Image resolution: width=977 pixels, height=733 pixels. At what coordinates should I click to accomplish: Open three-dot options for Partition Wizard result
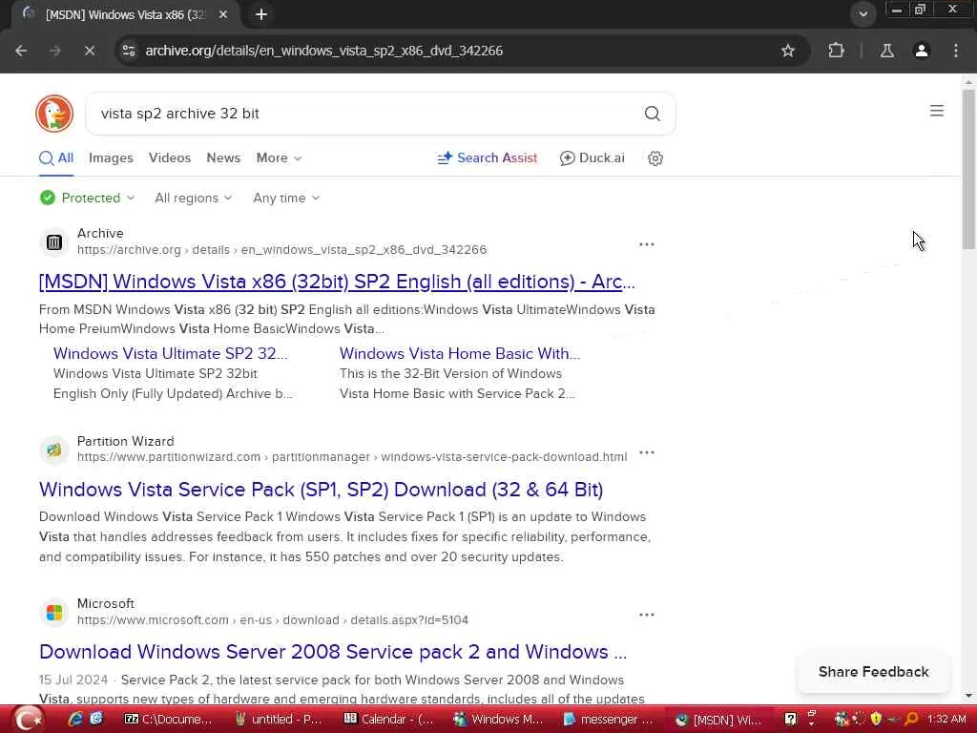pos(647,451)
